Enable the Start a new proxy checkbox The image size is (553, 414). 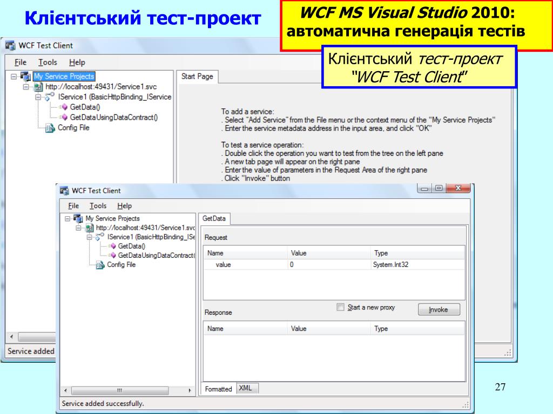pyautogui.click(x=340, y=307)
